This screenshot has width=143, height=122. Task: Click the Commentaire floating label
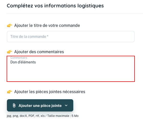(x=19, y=58)
